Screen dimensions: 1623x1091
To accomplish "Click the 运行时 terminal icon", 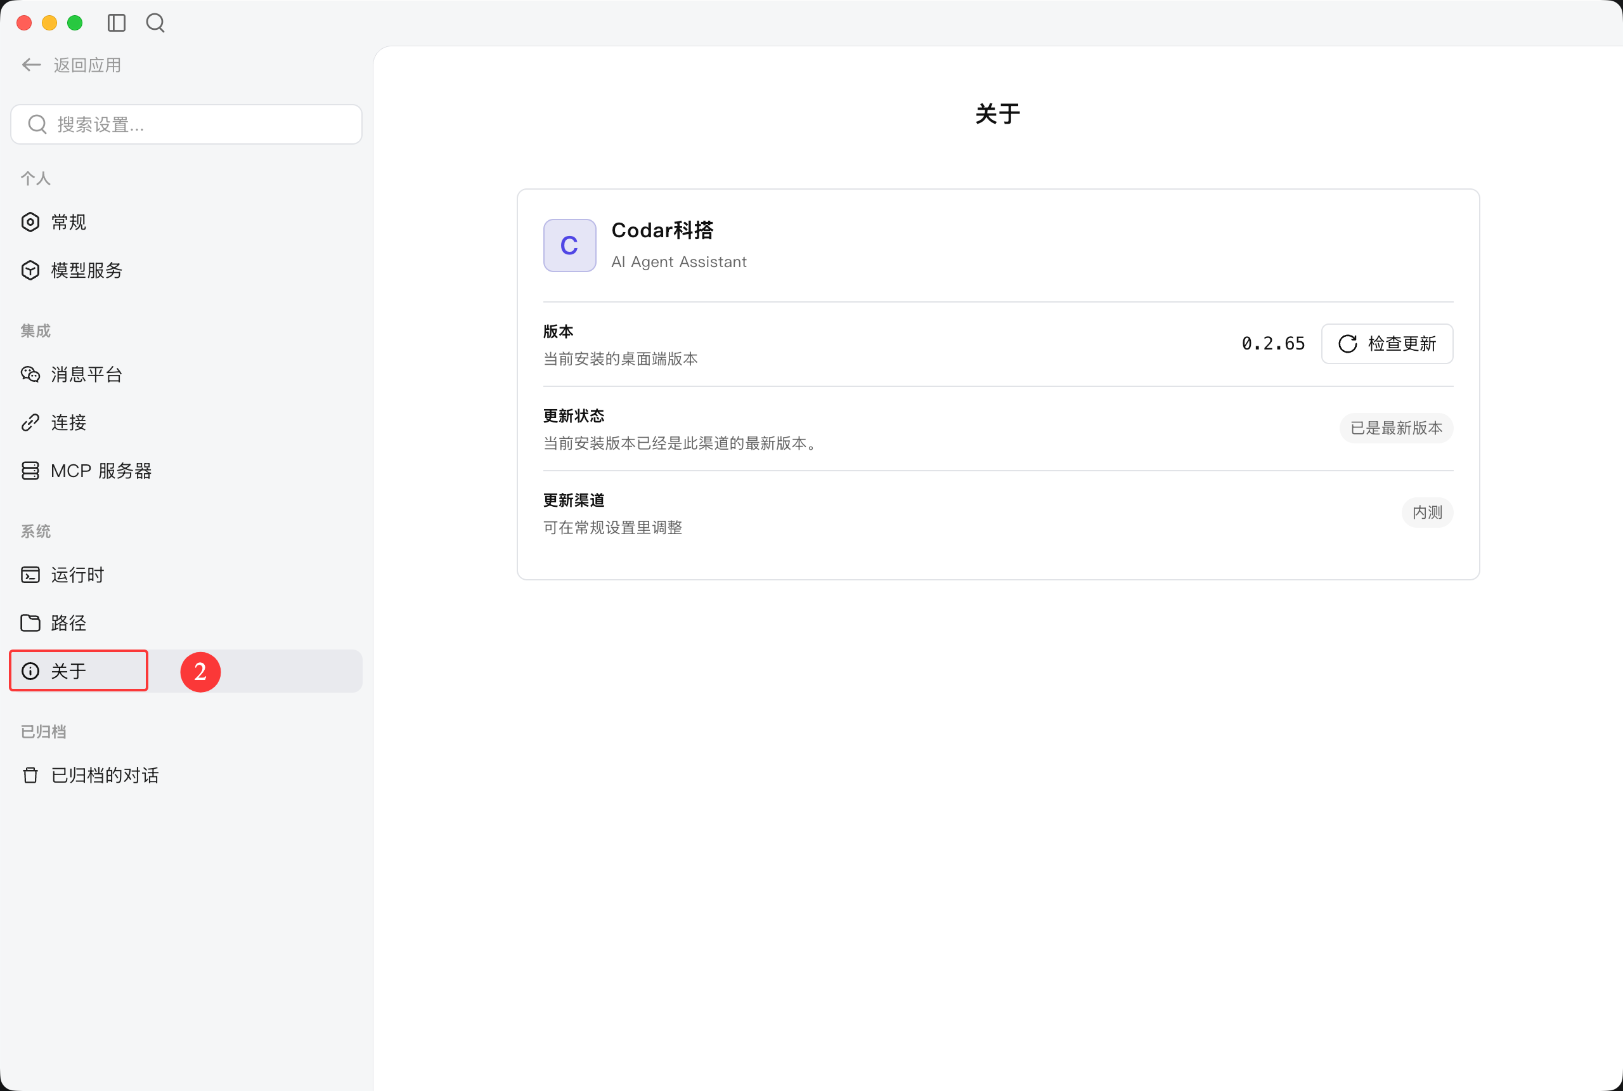I will pyautogui.click(x=30, y=575).
